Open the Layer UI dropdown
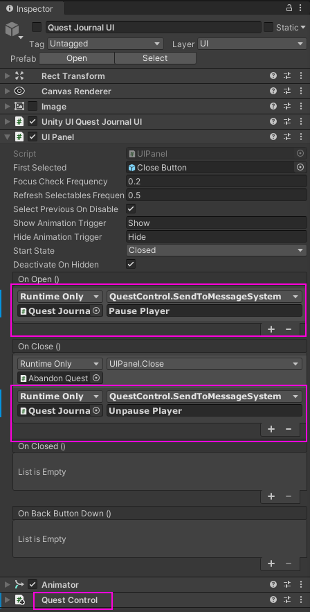The height and width of the screenshot is (612, 310). click(x=252, y=44)
